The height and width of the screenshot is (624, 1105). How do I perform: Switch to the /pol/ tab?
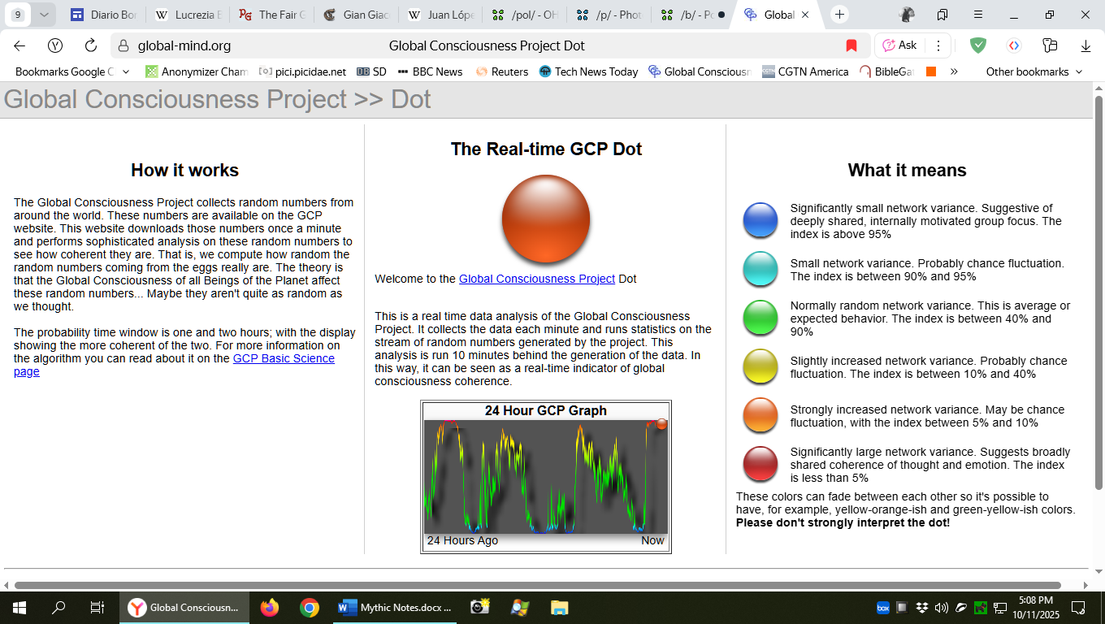(525, 15)
